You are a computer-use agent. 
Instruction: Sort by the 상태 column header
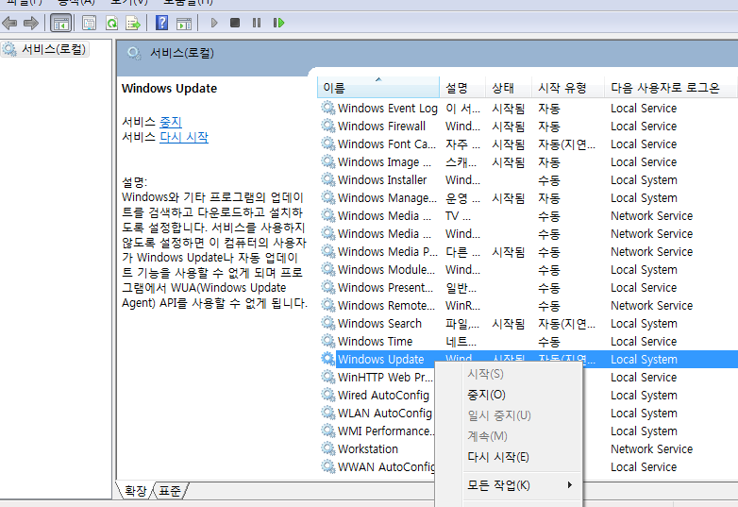509,88
